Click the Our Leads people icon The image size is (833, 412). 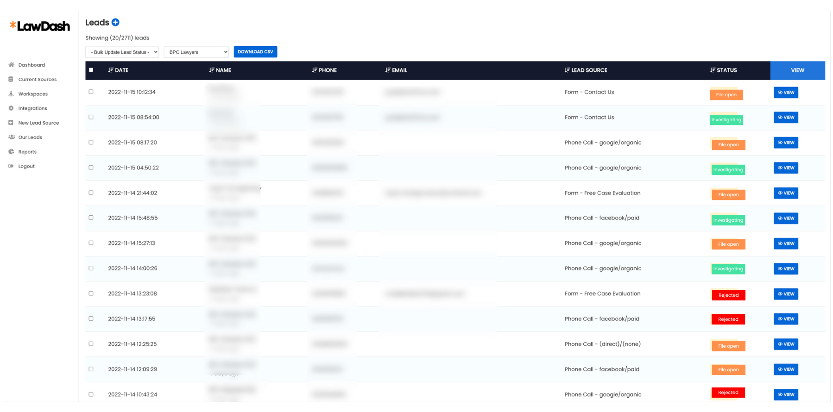[12, 137]
